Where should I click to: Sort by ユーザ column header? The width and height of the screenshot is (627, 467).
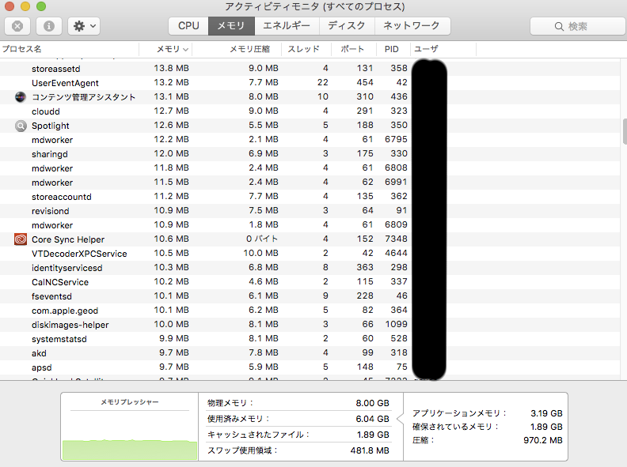click(443, 49)
